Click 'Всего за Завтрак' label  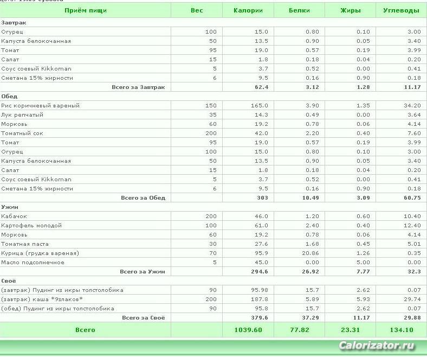pos(138,87)
